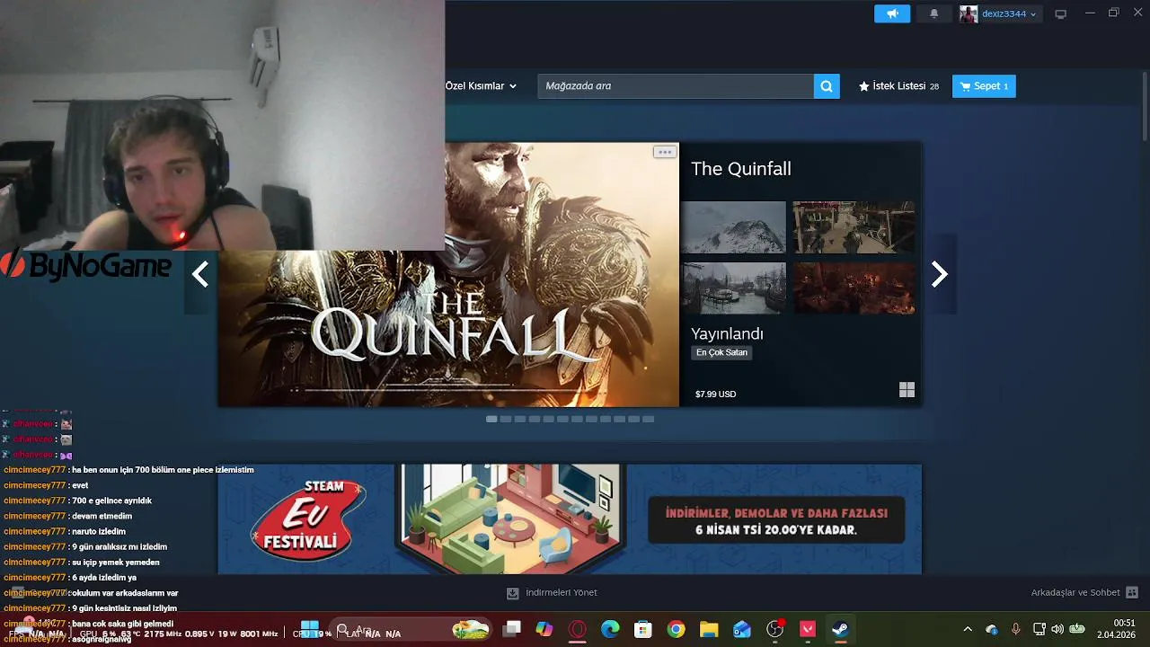Preview the snowy mountain screenshot

pos(733,227)
